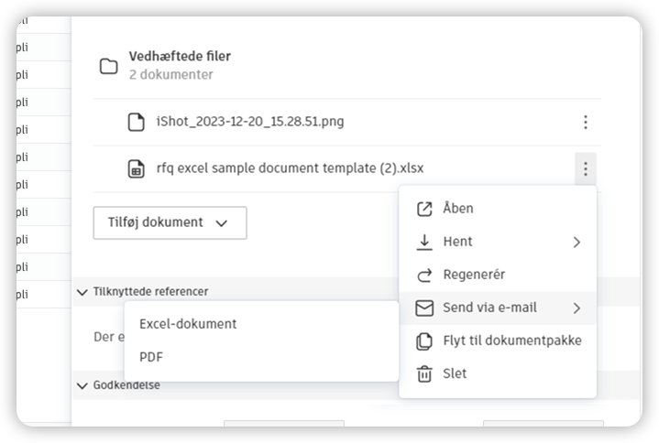Click the Send via e-mail envelope icon
Screen dimensions: 659x443
coord(424,308)
